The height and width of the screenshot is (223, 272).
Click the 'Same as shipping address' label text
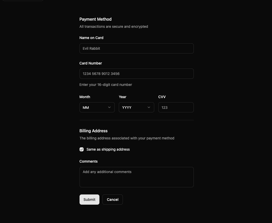[108, 149]
